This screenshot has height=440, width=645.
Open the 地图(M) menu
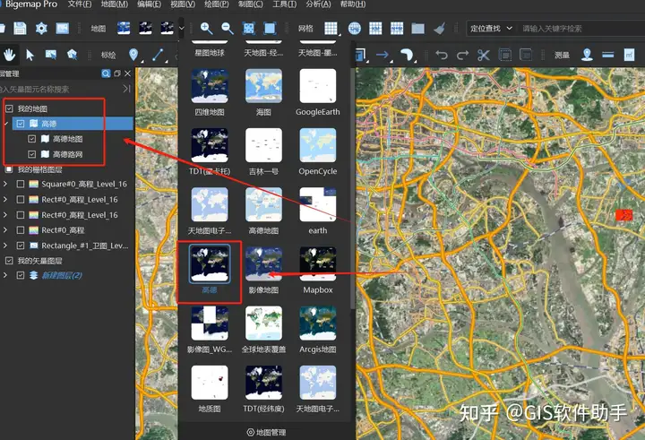pos(115,4)
